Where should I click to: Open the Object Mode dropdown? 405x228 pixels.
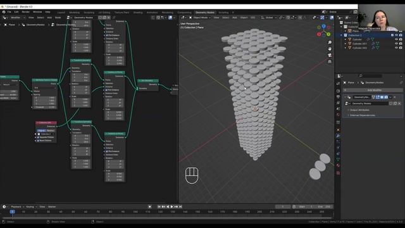200,18
